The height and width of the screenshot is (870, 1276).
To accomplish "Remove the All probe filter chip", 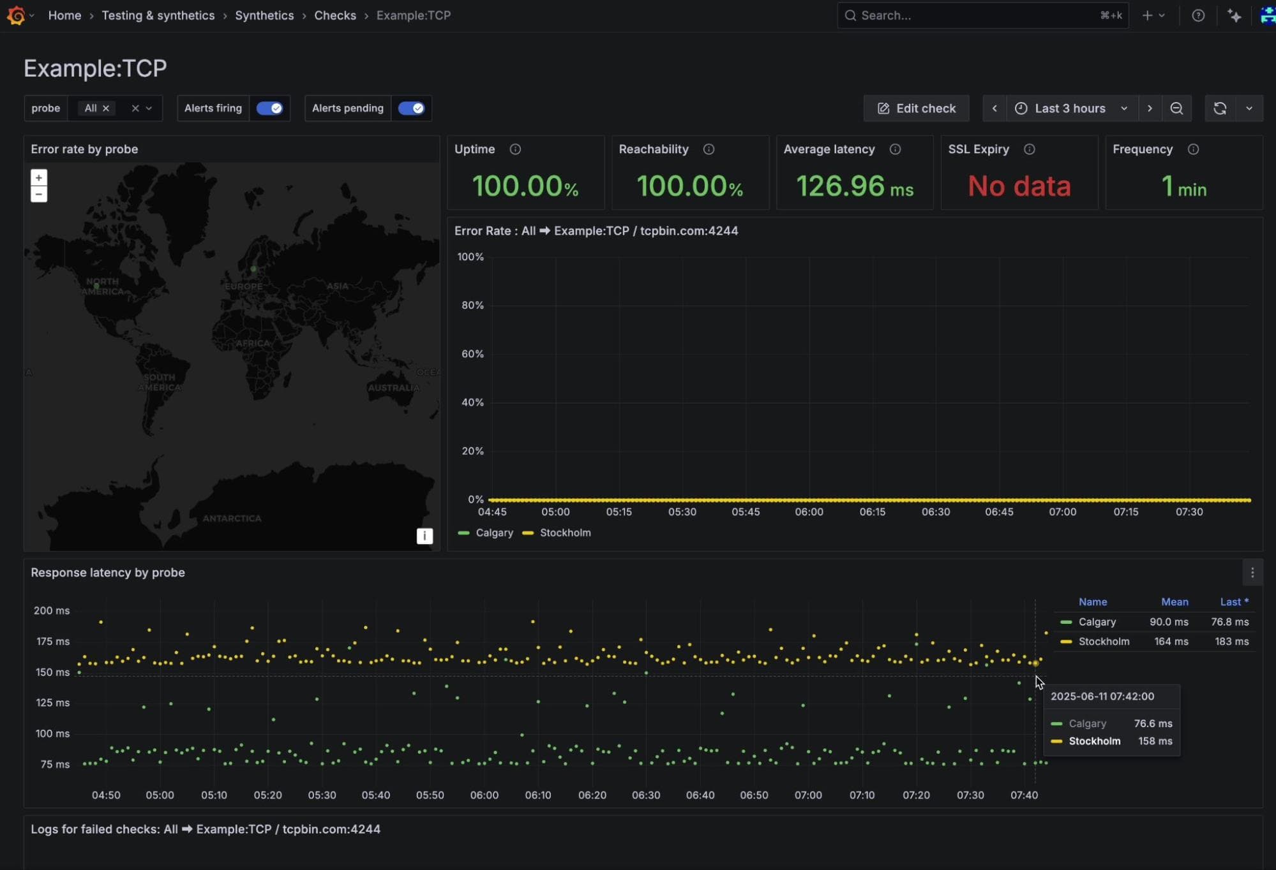I will [106, 108].
